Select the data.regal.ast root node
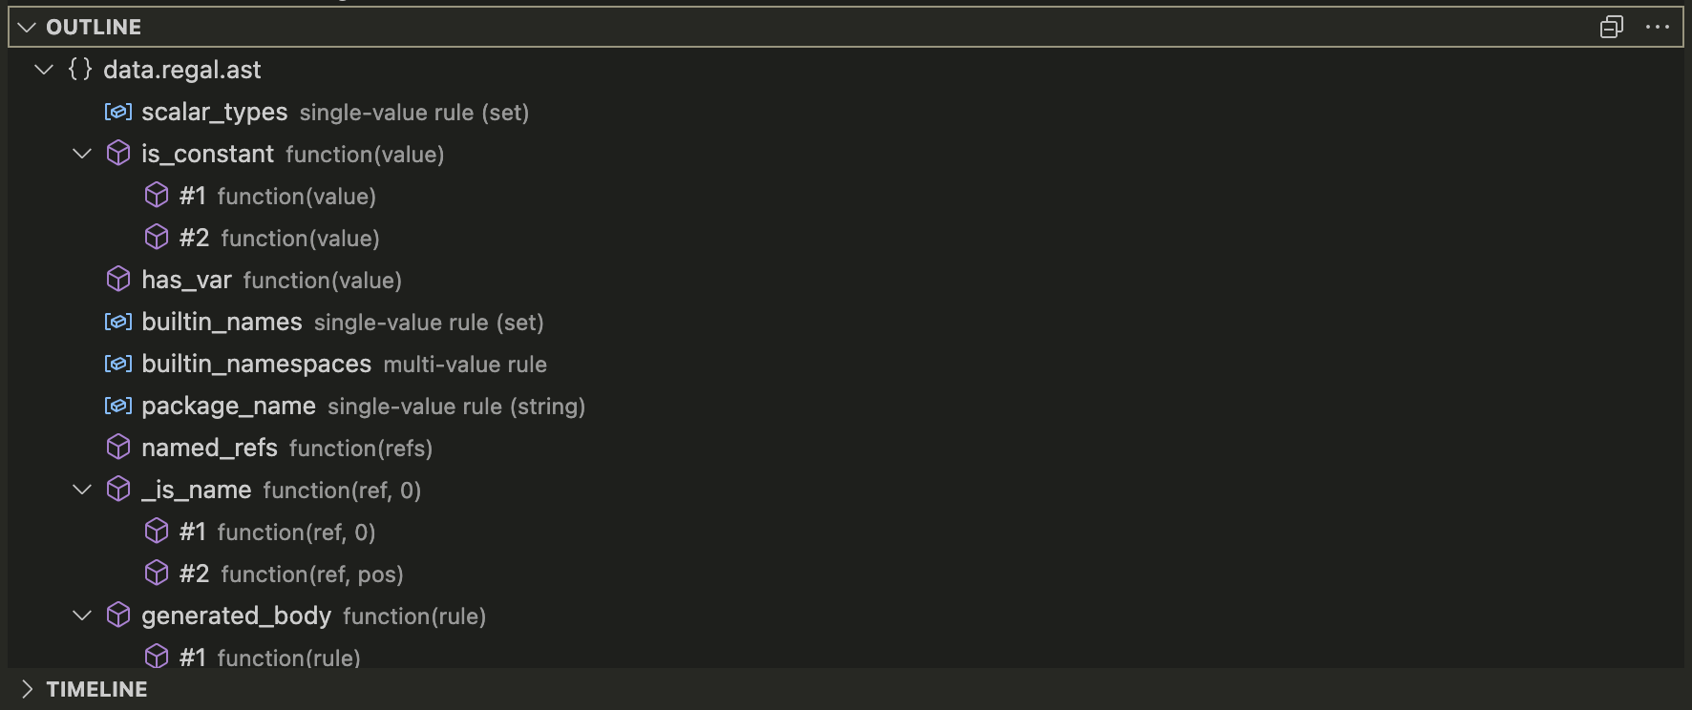This screenshot has width=1692, height=710. 181,69
